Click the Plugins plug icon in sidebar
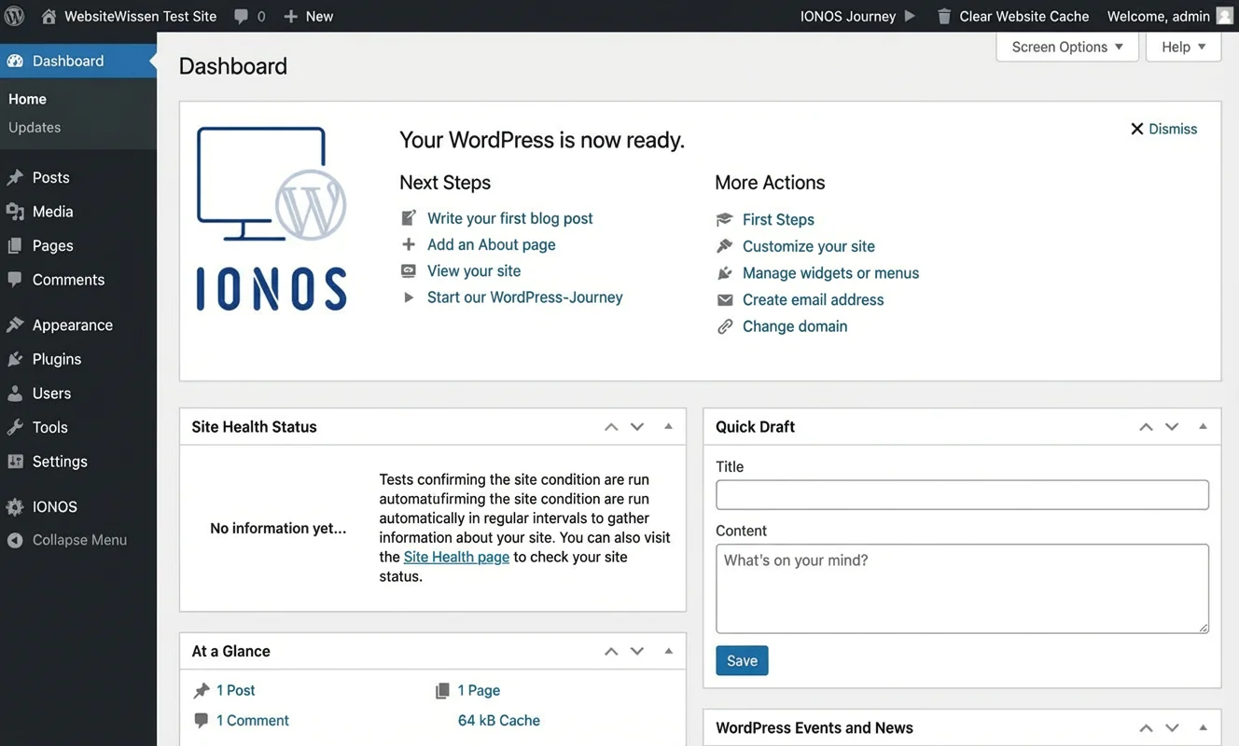Screen dimensions: 1239x746 click(15, 359)
